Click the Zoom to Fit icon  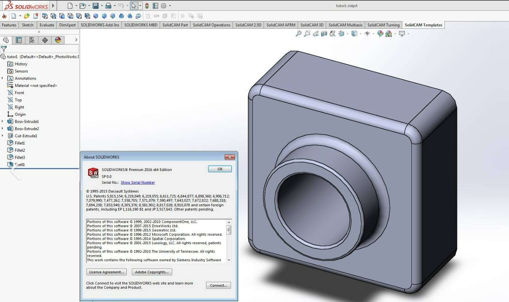[298, 34]
